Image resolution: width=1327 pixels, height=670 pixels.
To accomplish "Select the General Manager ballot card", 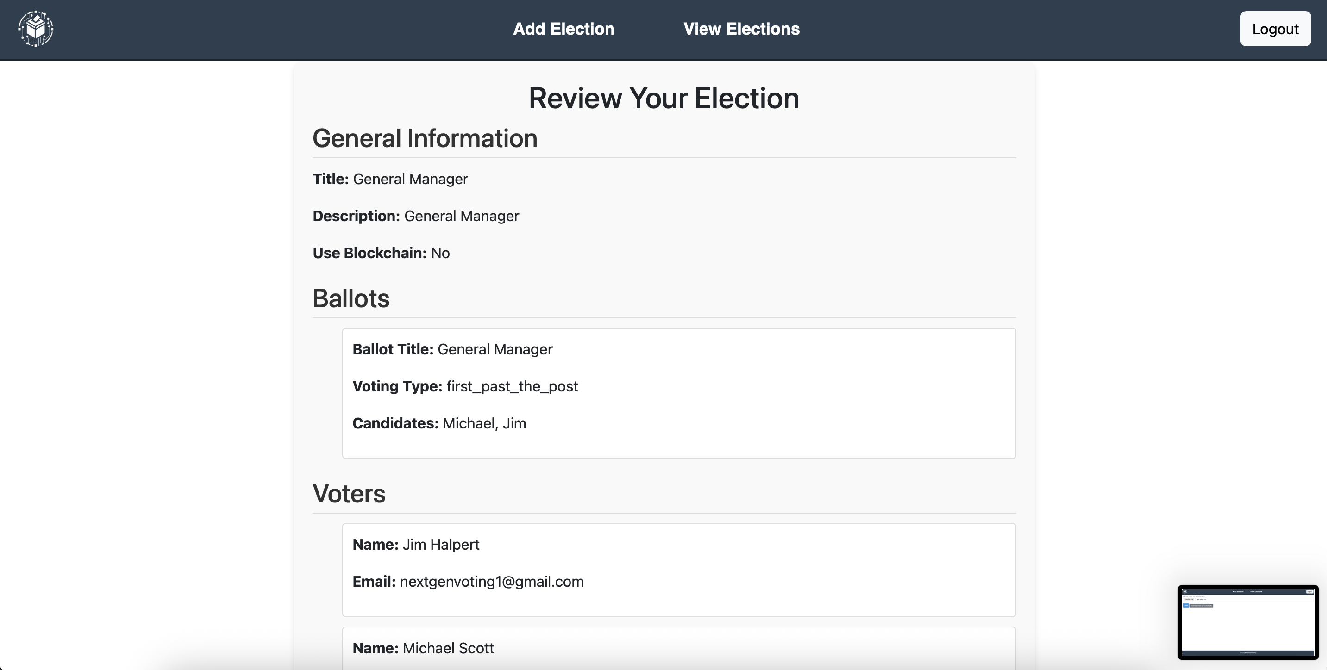I will pyautogui.click(x=678, y=393).
